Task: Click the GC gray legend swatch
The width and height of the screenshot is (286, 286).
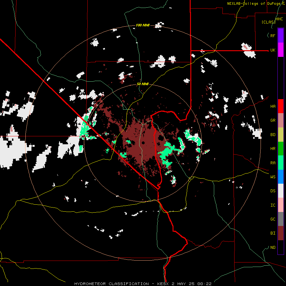Action: (x=281, y=219)
